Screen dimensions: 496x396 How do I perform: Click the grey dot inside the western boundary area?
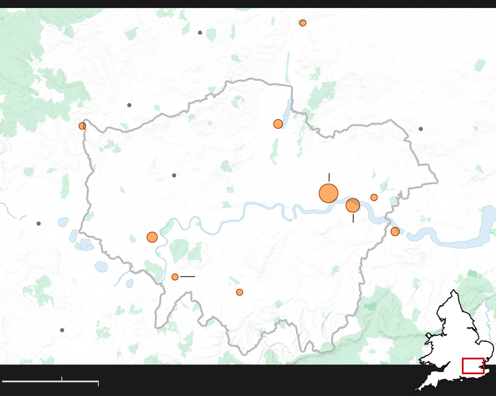pyautogui.click(x=174, y=176)
